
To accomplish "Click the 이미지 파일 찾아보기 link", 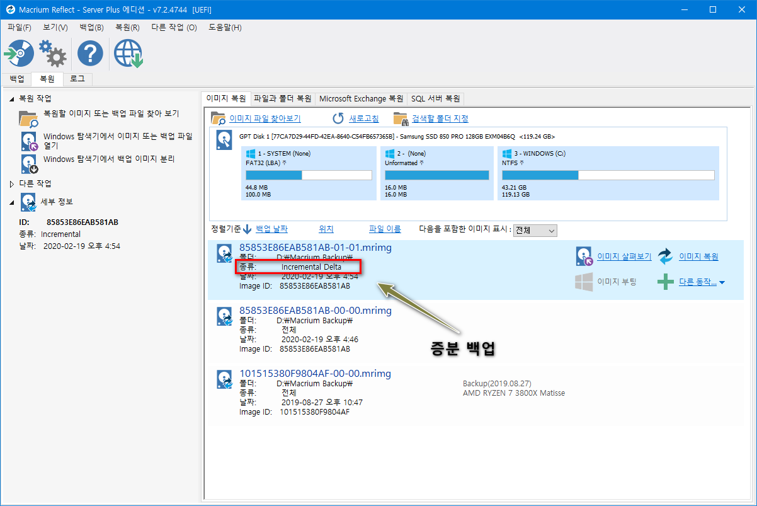I will tap(265, 118).
